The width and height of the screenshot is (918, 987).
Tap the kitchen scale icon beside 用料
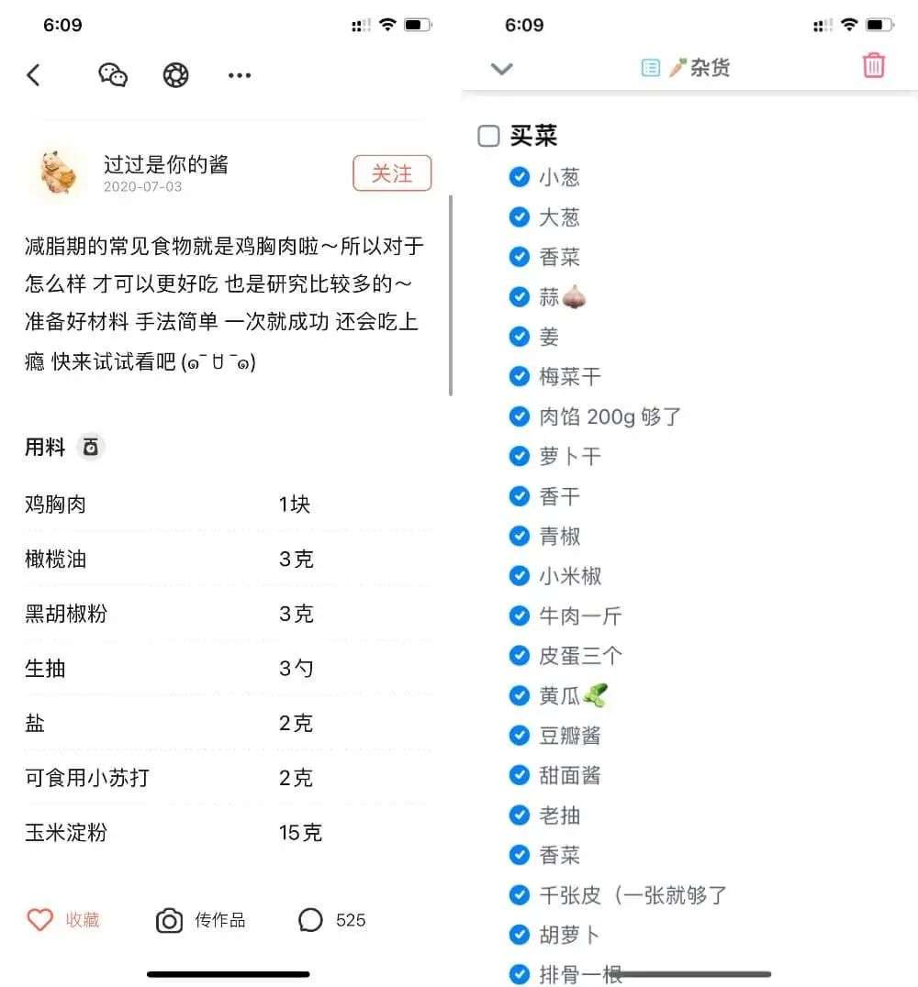91,448
